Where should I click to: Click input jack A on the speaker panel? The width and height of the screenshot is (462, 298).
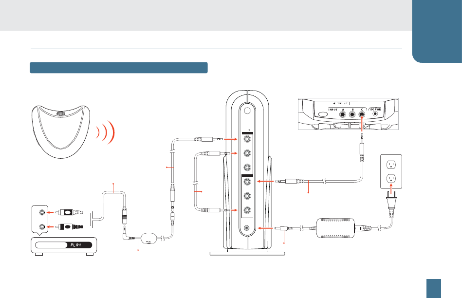[x=343, y=114]
